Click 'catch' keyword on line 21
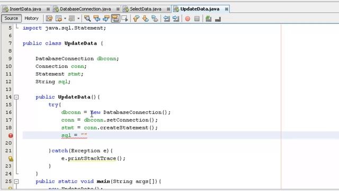 coord(60,151)
